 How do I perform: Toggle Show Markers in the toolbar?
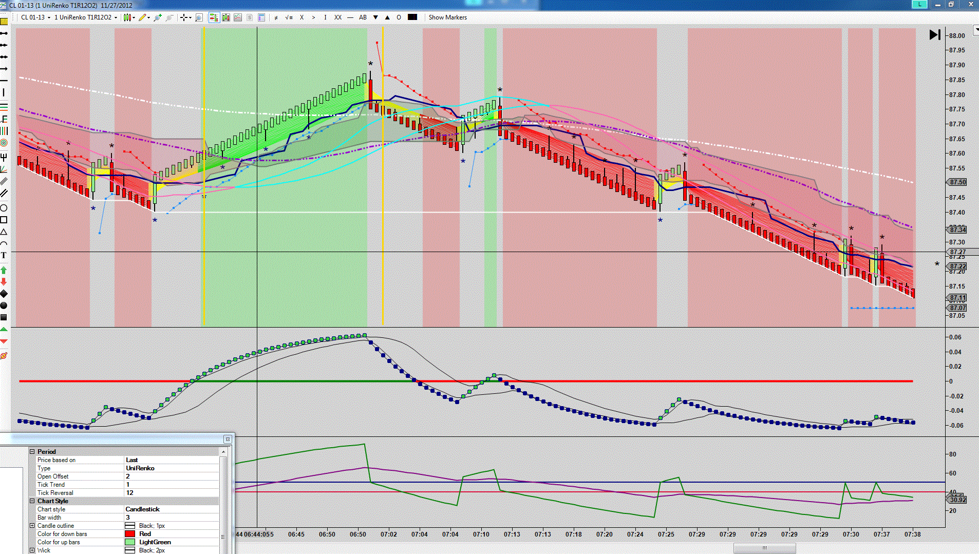[448, 17]
